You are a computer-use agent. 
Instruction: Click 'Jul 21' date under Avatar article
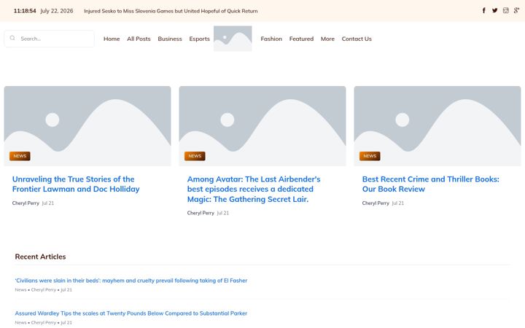[223, 213]
